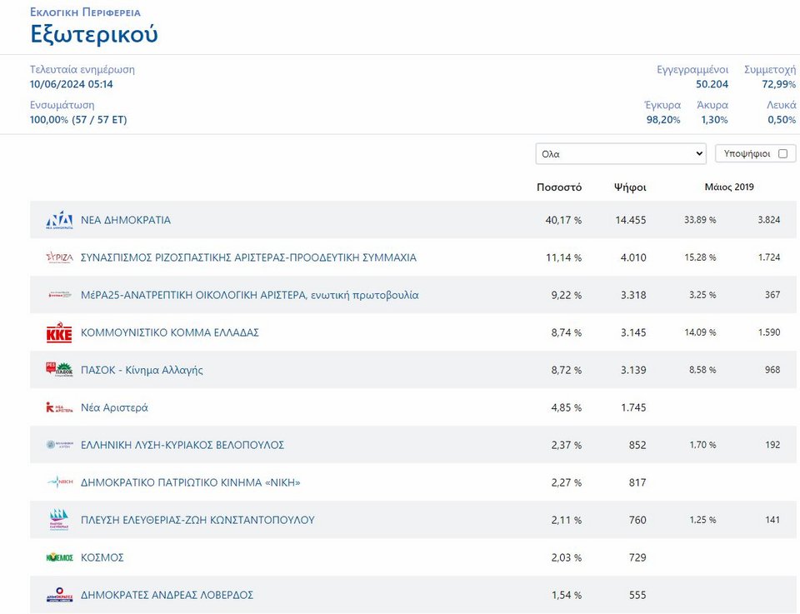Click the Μάιος 2019 column header
Image resolution: width=800 pixels, height=614 pixels.
(729, 187)
